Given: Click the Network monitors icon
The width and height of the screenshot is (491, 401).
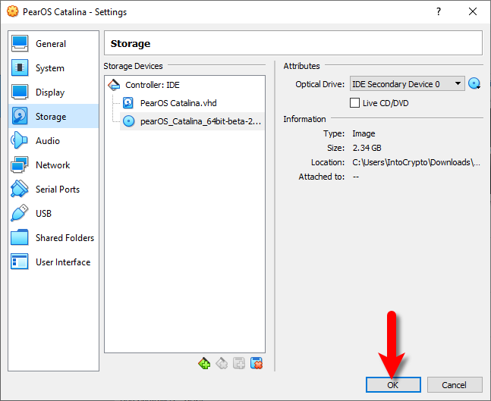Looking at the screenshot, I should [x=20, y=164].
